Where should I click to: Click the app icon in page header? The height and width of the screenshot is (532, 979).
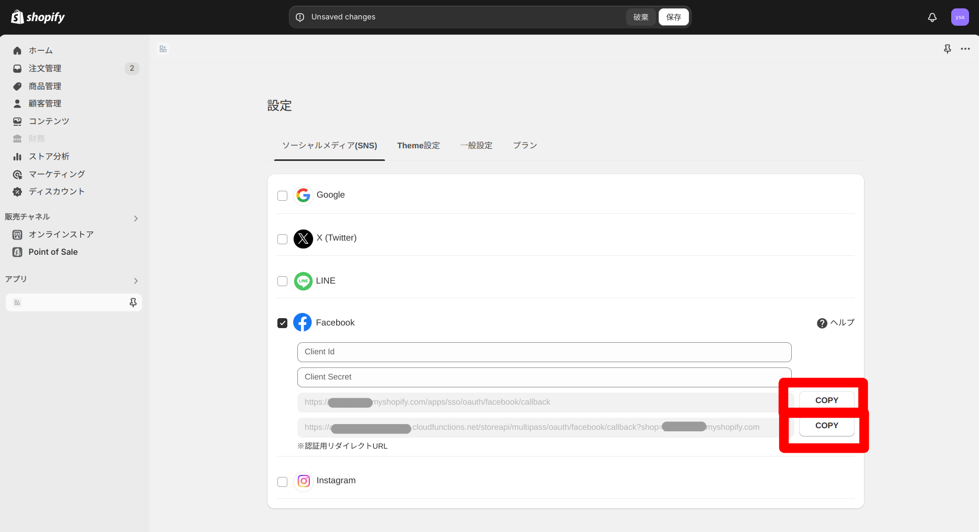tap(163, 49)
